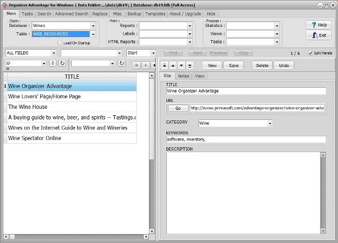Click the Undo button

(x=284, y=66)
